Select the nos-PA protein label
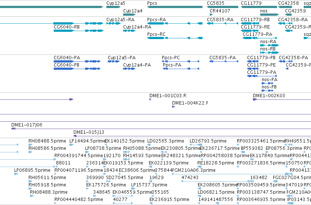 (x=270, y=80)
